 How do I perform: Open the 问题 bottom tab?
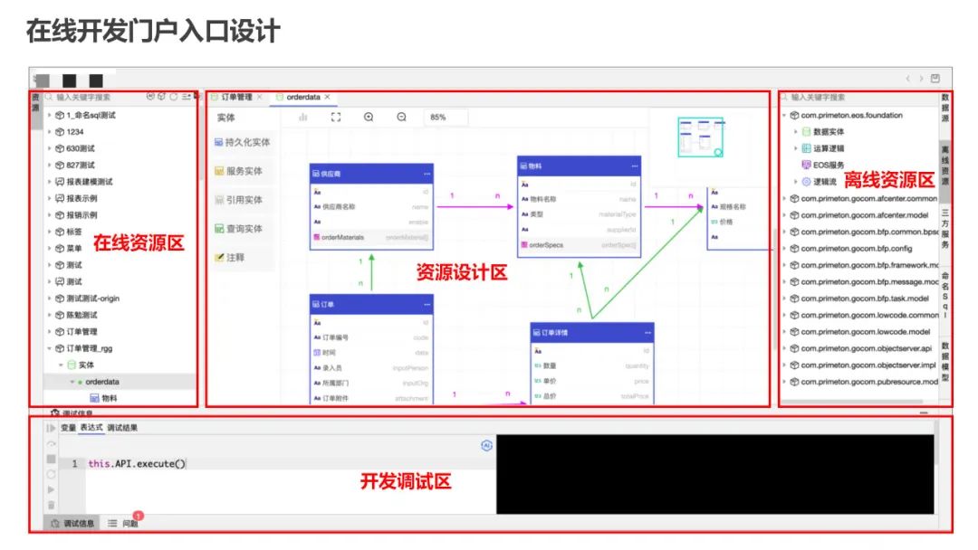(x=123, y=523)
